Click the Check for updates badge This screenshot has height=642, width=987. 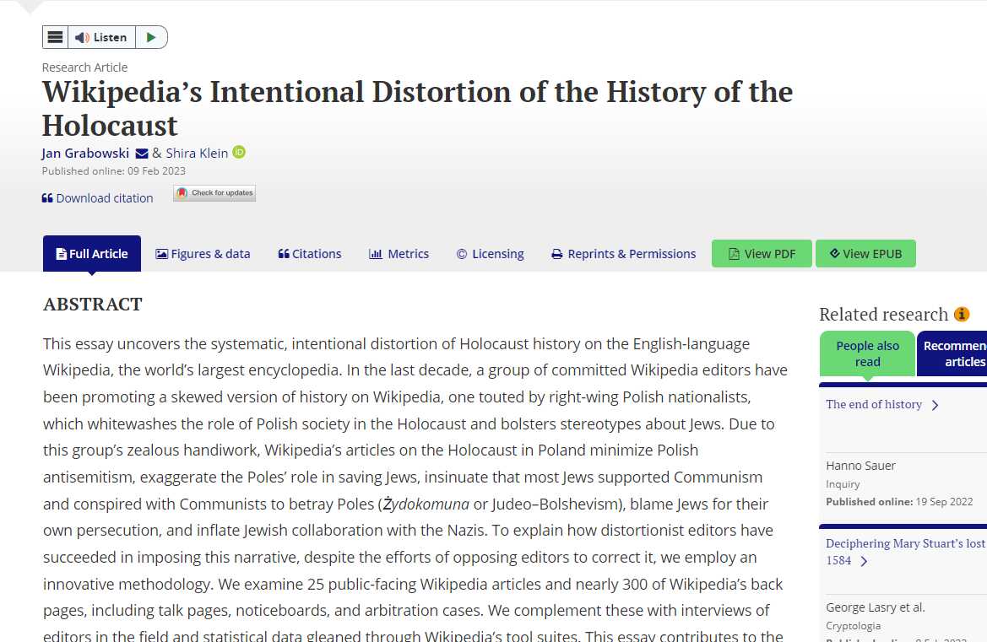point(214,193)
